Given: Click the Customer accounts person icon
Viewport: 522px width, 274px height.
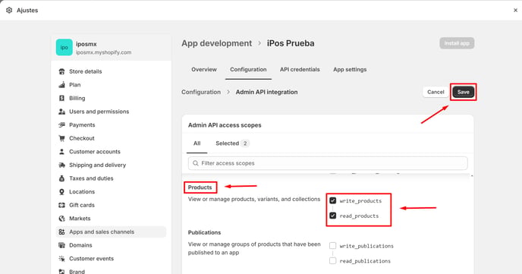Looking at the screenshot, I should [x=61, y=152].
